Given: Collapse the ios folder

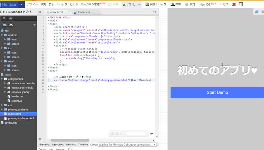Looking at the screenshot, I should [2, 48].
